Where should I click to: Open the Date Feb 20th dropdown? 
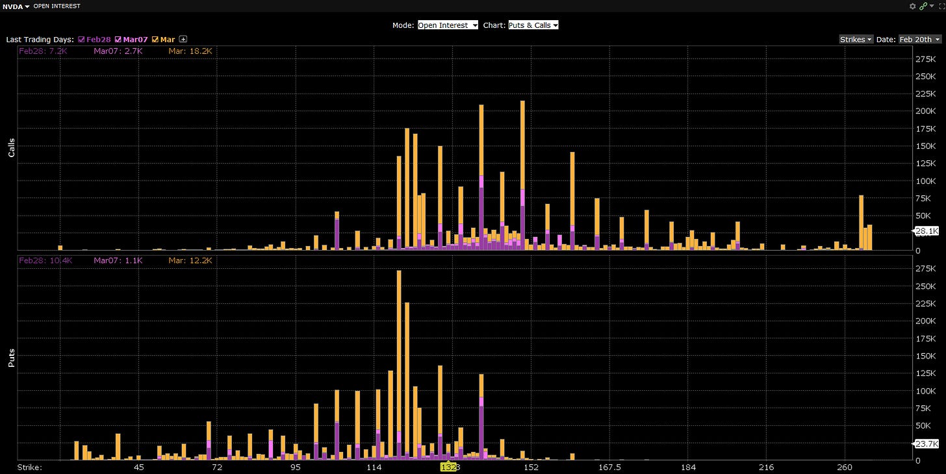919,40
